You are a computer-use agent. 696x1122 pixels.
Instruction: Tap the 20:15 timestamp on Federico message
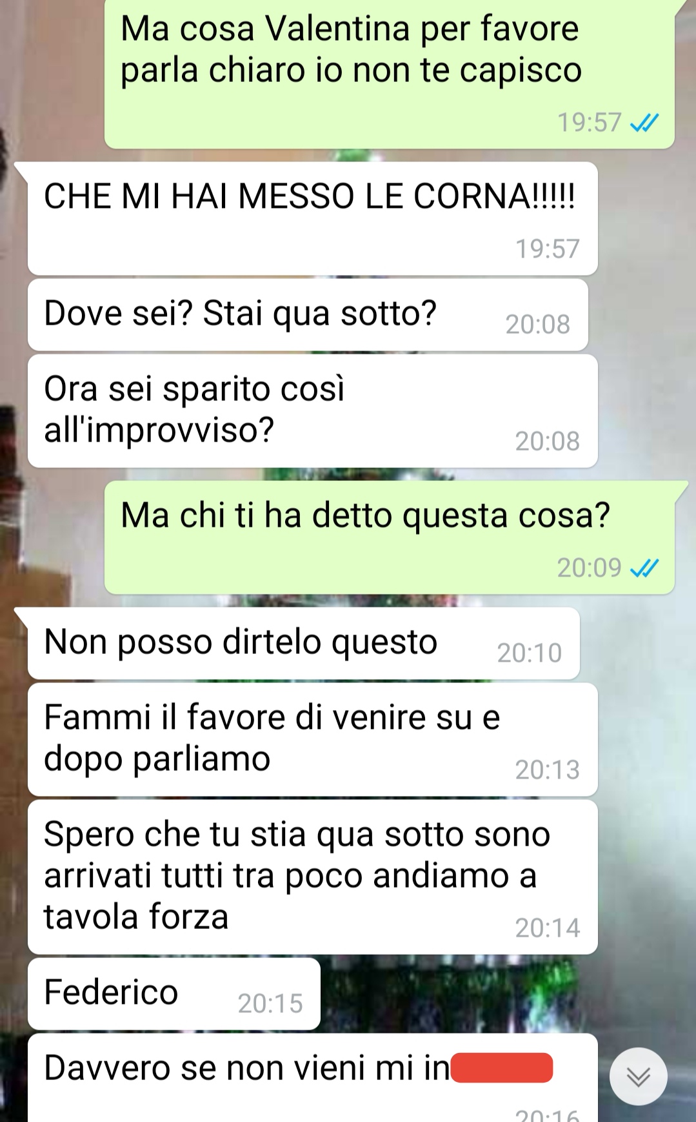coord(270,1003)
